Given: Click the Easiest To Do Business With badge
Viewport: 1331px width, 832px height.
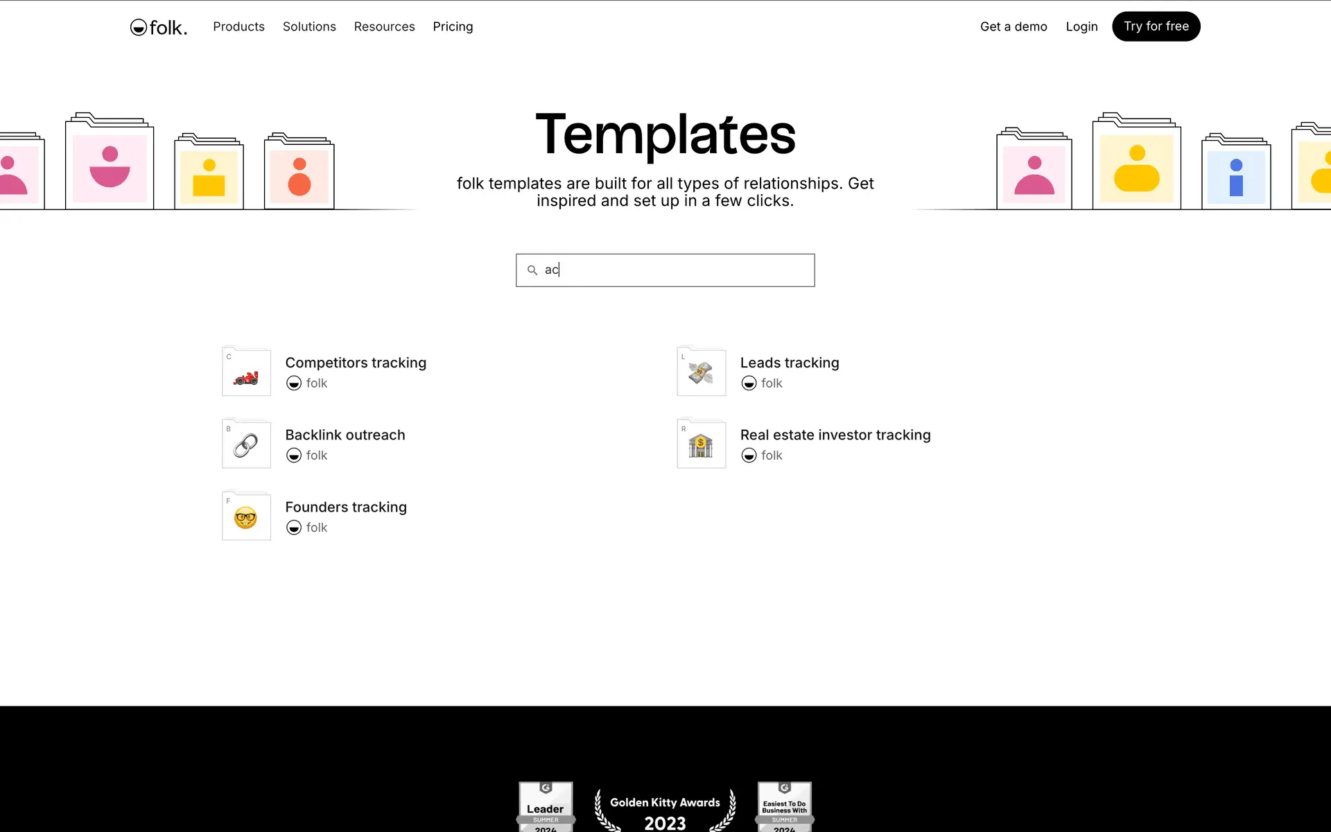Looking at the screenshot, I should click(784, 807).
